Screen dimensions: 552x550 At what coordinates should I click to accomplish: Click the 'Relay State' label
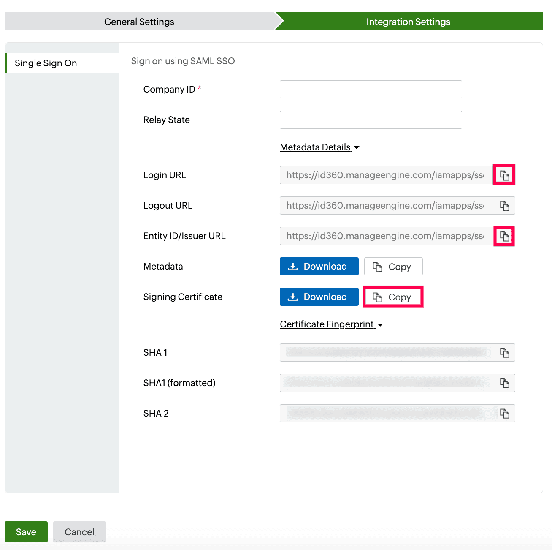[x=167, y=120]
